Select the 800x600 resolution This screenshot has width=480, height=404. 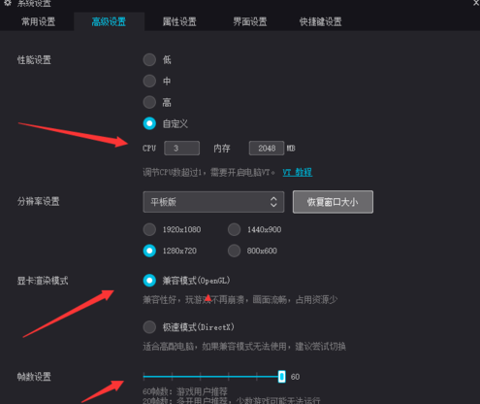click(234, 251)
